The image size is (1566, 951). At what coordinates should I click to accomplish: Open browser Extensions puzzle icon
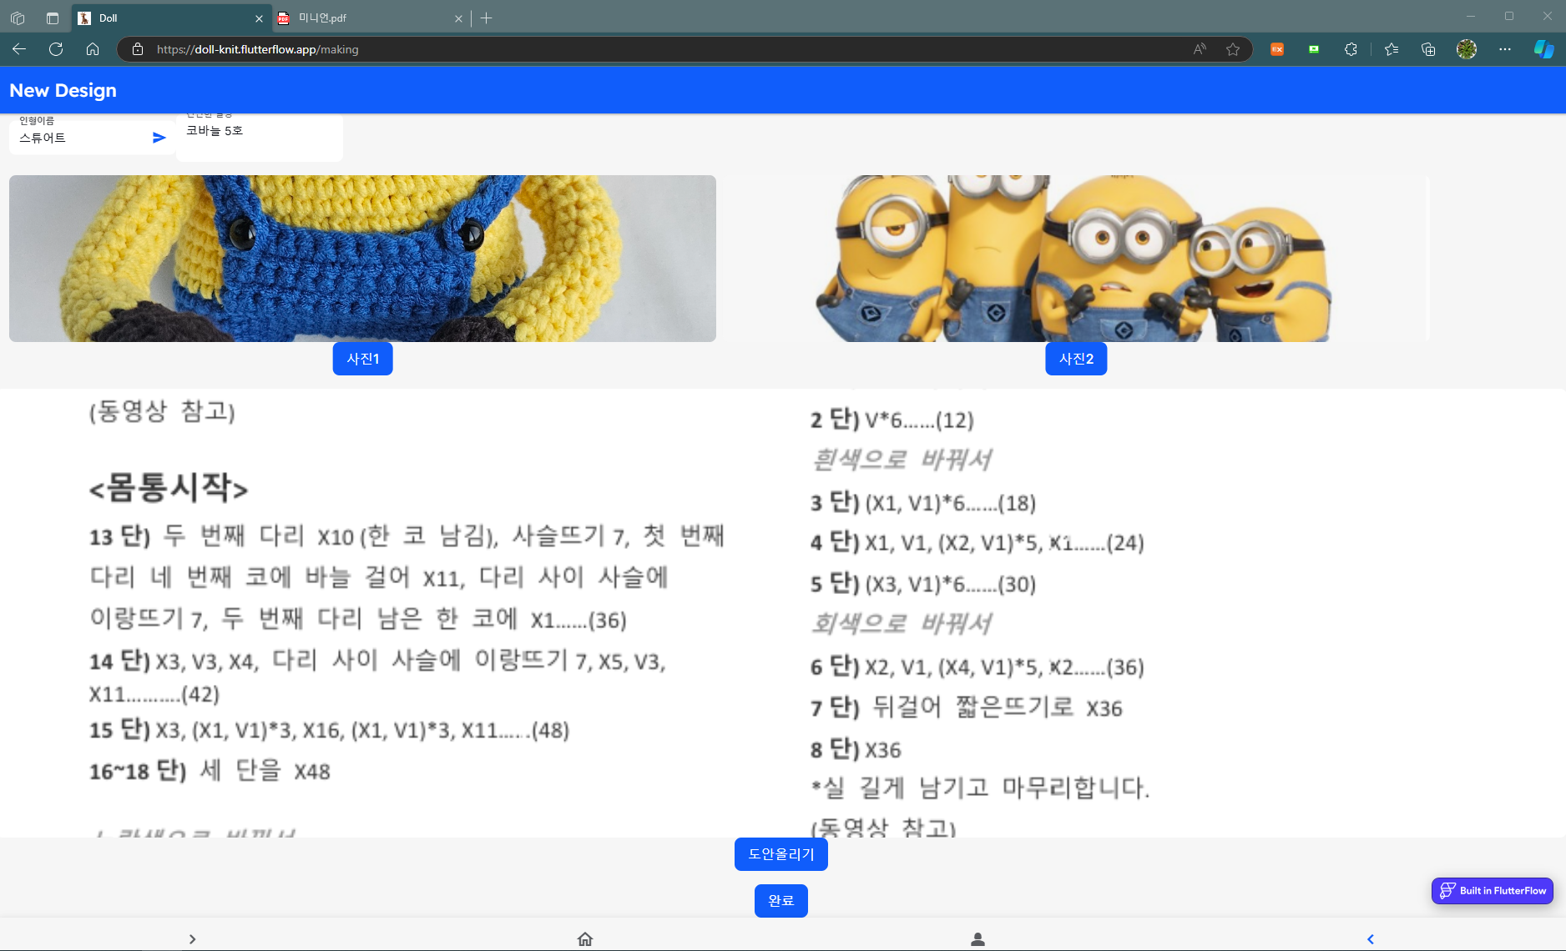[x=1351, y=49]
